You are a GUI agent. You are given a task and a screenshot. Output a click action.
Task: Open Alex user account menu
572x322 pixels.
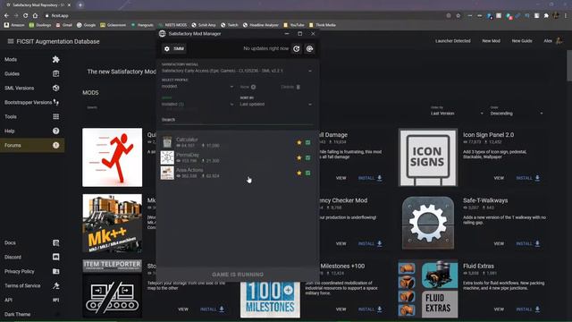(x=552, y=41)
